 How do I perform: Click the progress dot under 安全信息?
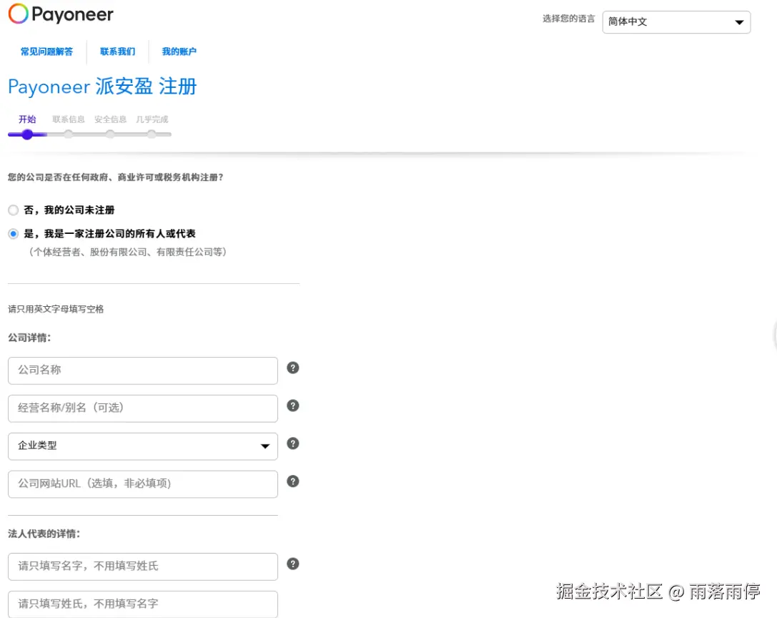click(110, 134)
